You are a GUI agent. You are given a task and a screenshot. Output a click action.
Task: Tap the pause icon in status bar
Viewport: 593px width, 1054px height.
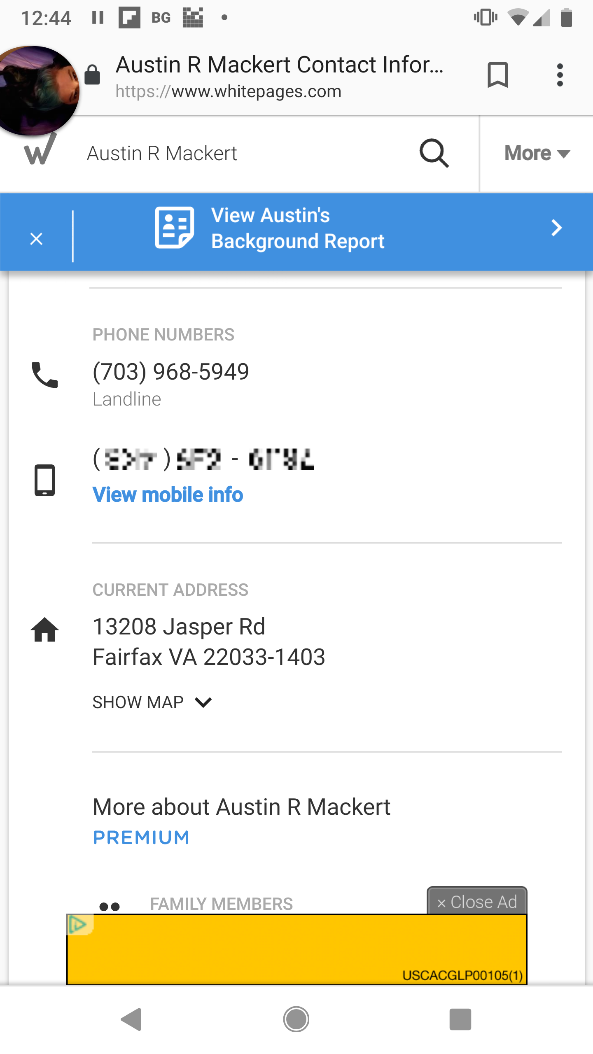[98, 18]
